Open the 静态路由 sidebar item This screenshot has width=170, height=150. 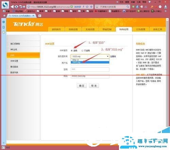click(x=23, y=67)
